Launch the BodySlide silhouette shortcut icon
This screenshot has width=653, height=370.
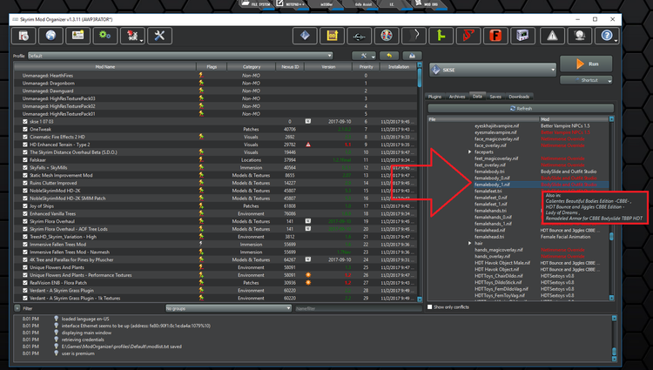pyautogui.click(x=414, y=36)
